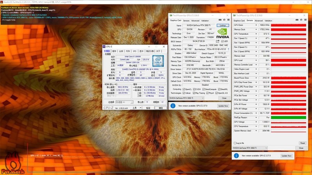Open the SPD tab in CPU-Z
The height and width of the screenshot is (175, 312).
click(135, 51)
